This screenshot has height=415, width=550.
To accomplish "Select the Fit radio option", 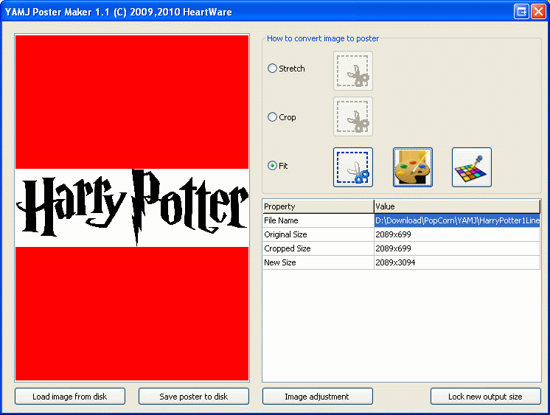I will coord(277,166).
